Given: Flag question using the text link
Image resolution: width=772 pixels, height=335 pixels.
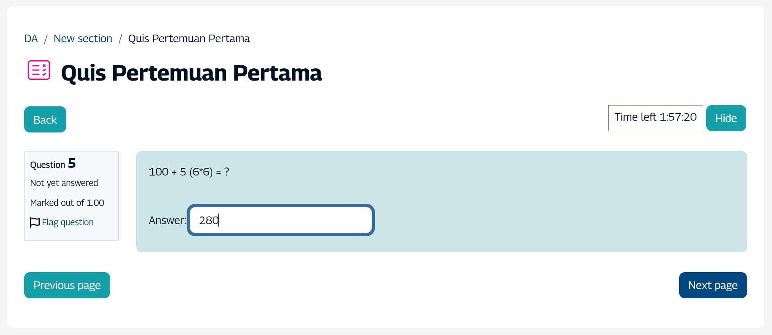Looking at the screenshot, I should [68, 222].
